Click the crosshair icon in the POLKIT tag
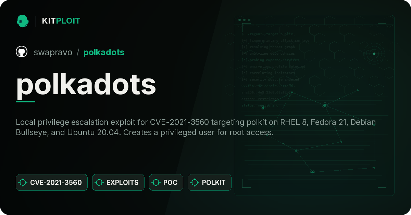The width and height of the screenshot is (411, 215). click(x=195, y=183)
